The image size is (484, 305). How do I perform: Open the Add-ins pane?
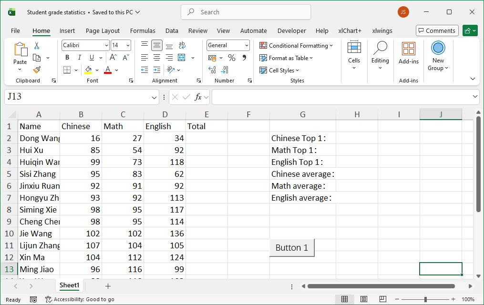point(408,52)
